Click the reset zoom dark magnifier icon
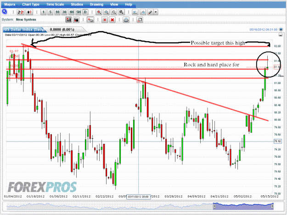 [121, 12]
